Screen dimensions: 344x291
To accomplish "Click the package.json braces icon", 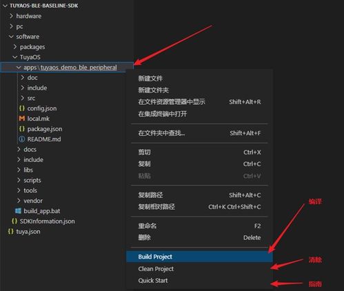I will click(x=22, y=129).
